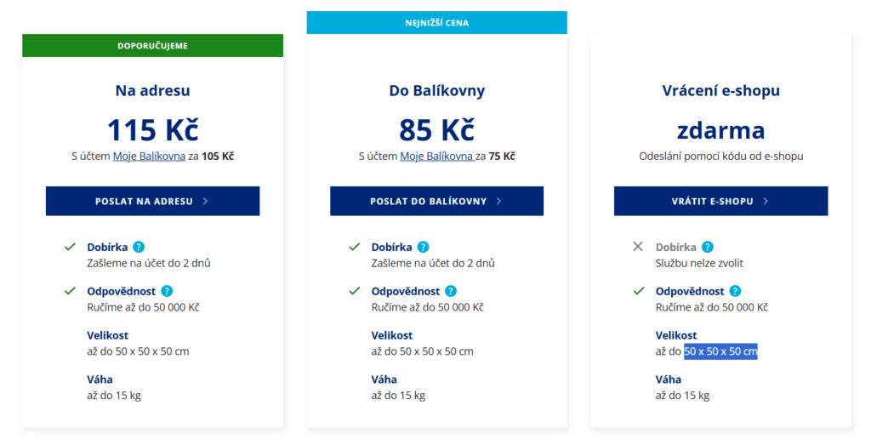Click the 85 Kč price
Image resolution: width=871 pixels, height=445 pixels.
click(436, 129)
